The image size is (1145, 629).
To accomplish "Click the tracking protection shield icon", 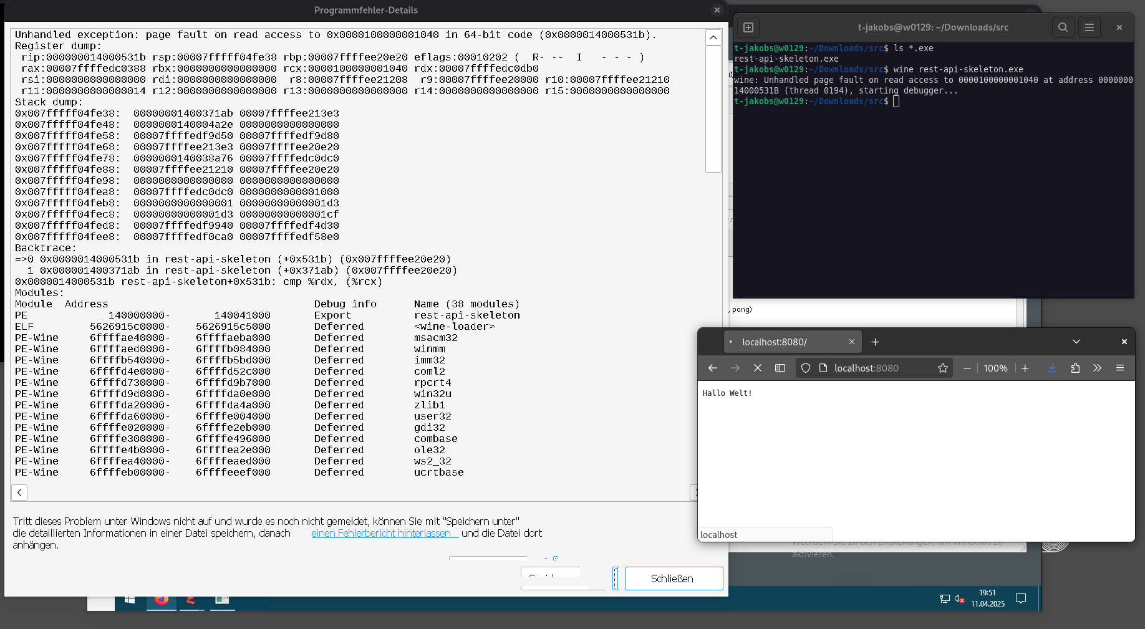I will tap(806, 368).
